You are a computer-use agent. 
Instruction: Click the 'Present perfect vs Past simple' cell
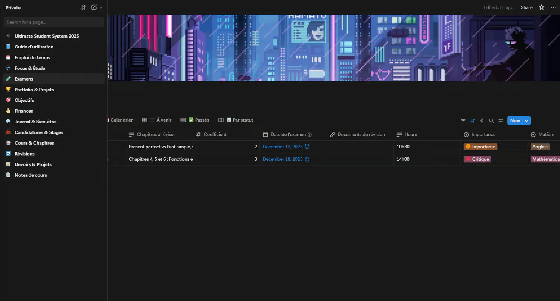pos(159,147)
